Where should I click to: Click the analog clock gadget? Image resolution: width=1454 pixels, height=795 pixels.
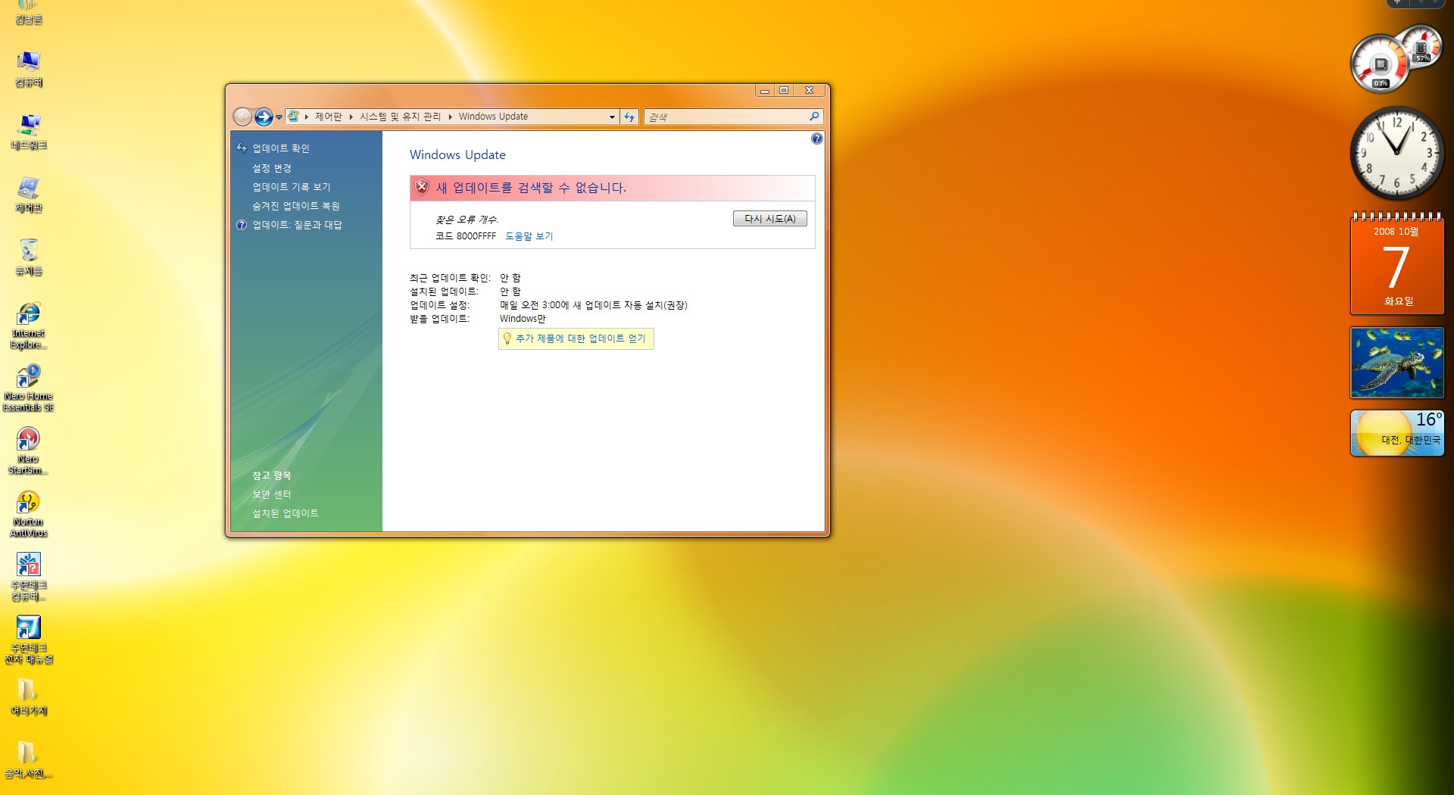pyautogui.click(x=1396, y=153)
